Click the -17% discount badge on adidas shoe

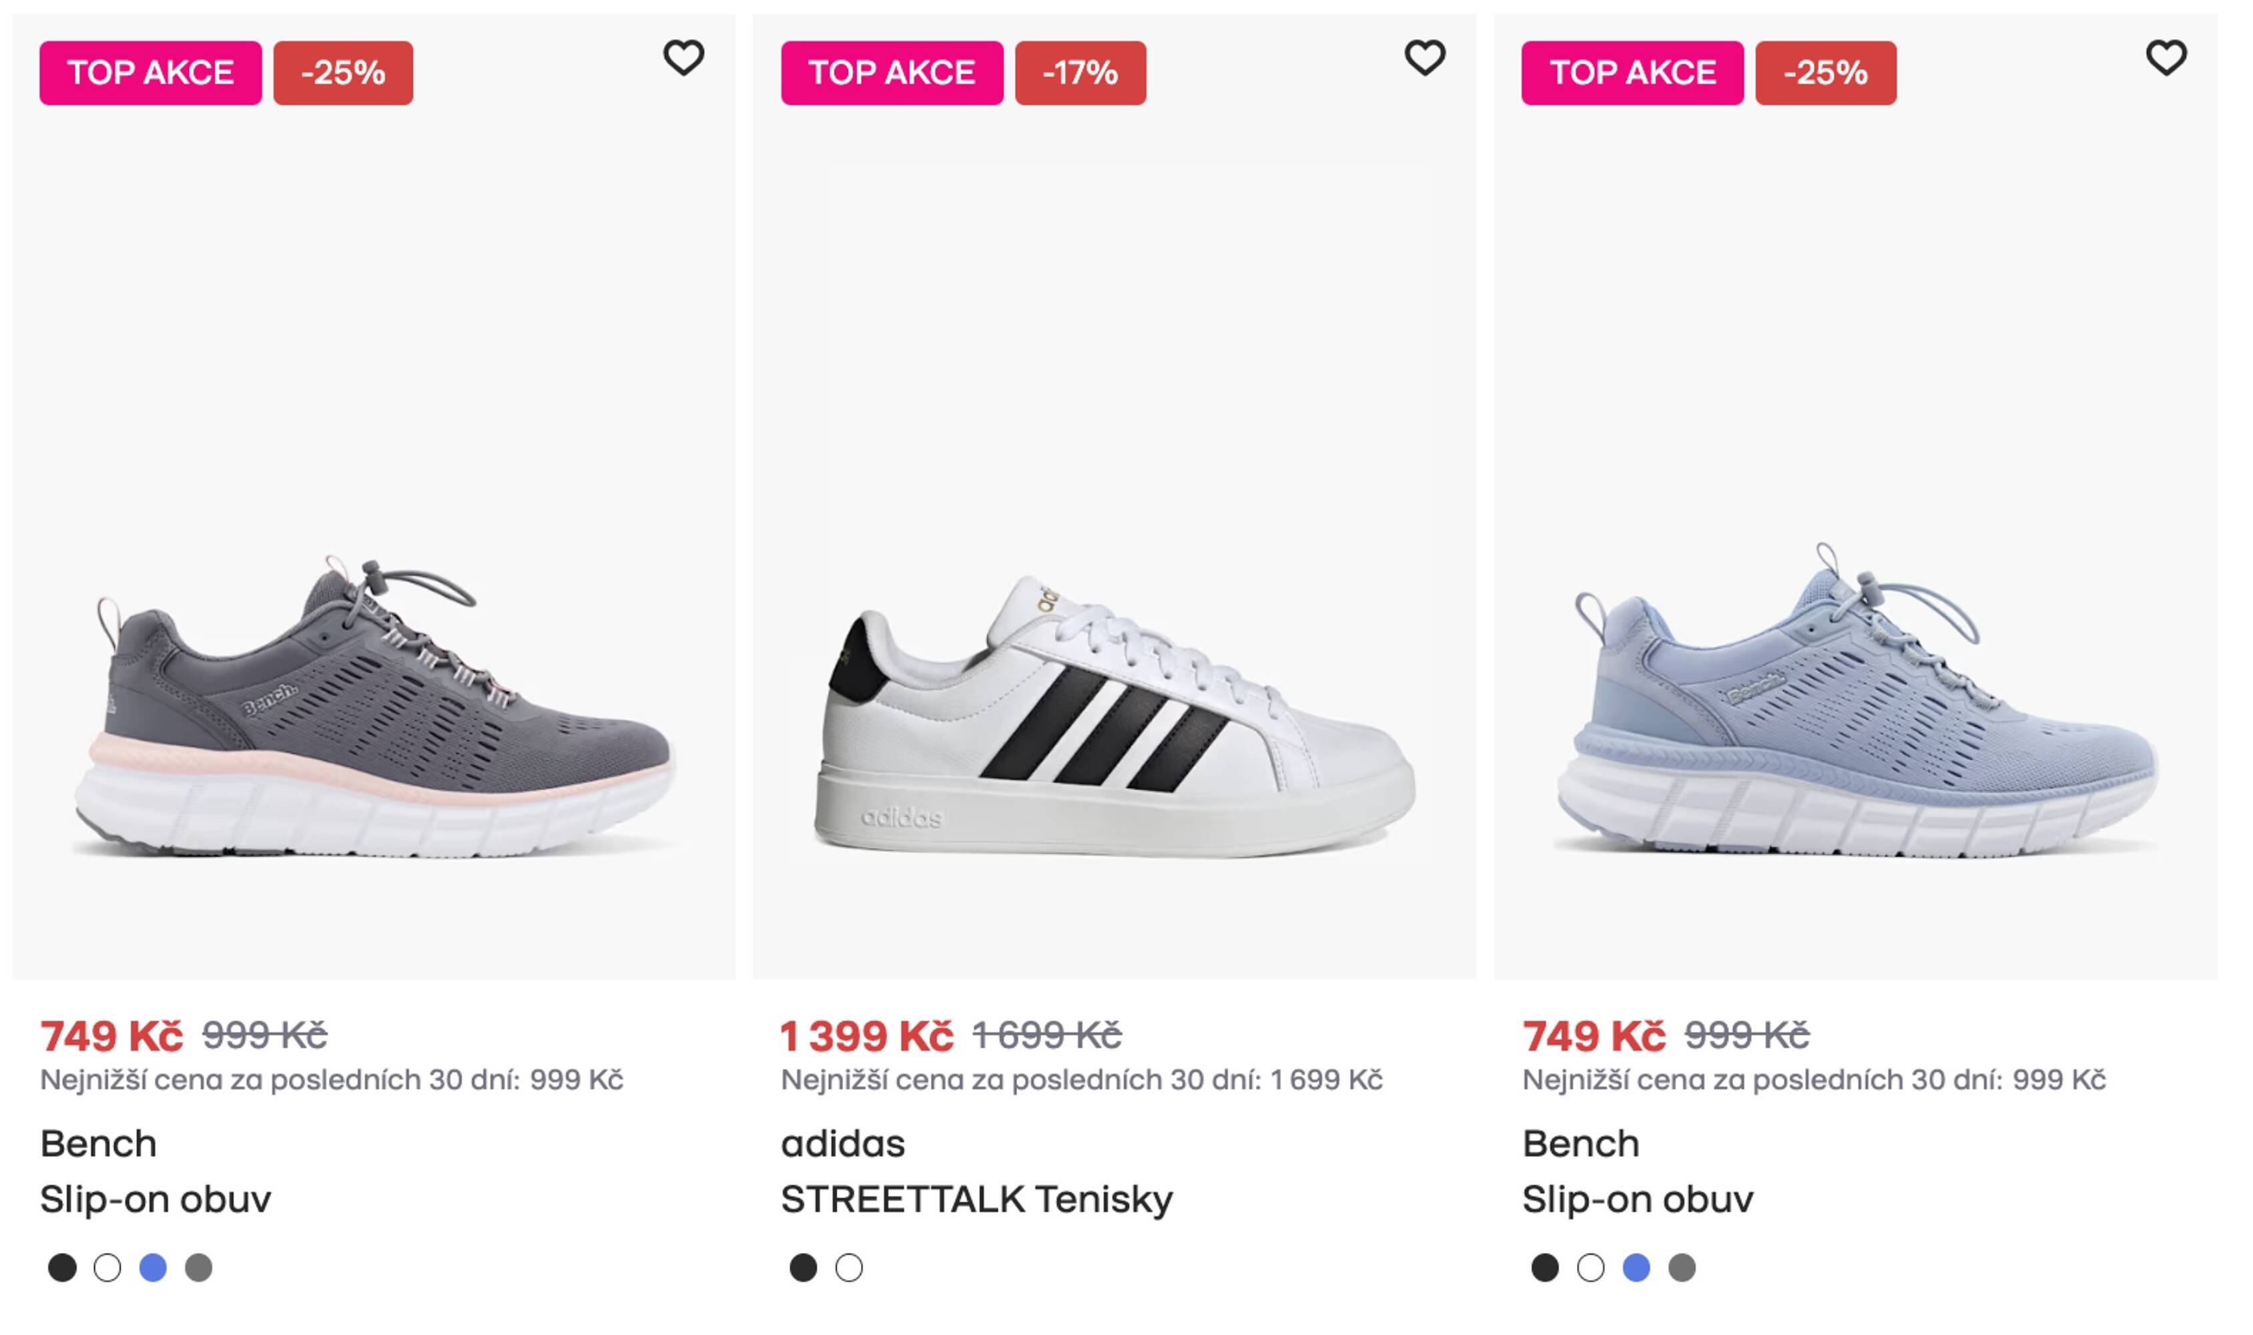point(1080,74)
